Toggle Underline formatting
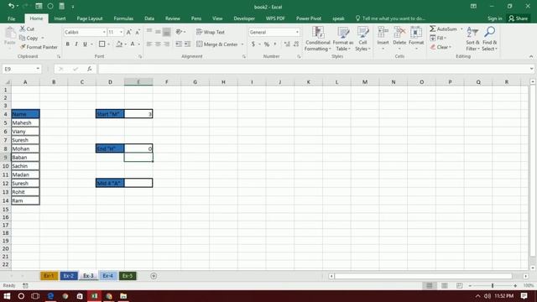537x302 pixels. point(85,44)
